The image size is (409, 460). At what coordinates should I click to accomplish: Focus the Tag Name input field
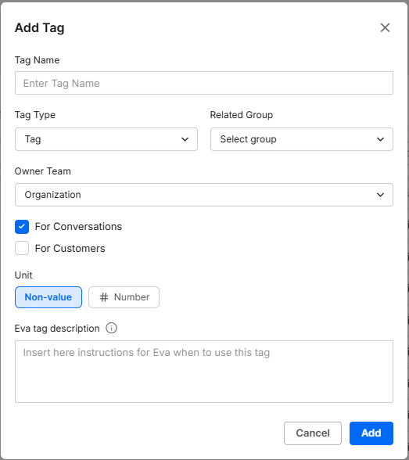pyautogui.click(x=204, y=83)
